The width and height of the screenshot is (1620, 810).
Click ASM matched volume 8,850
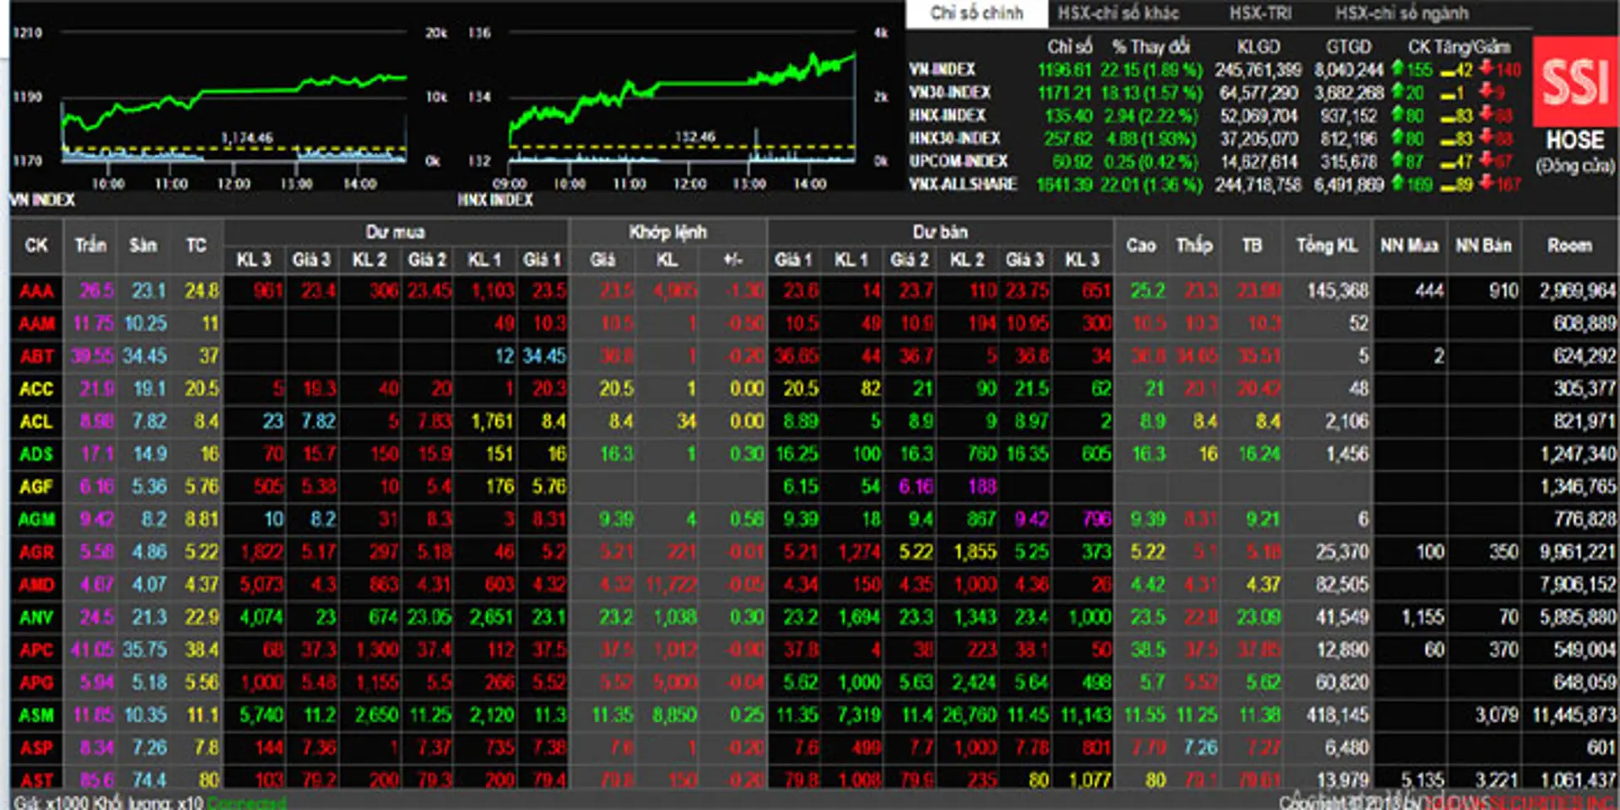pyautogui.click(x=674, y=715)
